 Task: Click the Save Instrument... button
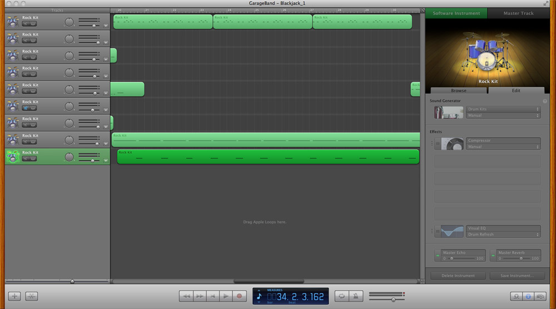[x=517, y=276]
